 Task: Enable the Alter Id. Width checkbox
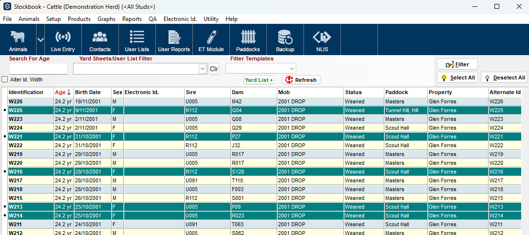coord(5,79)
